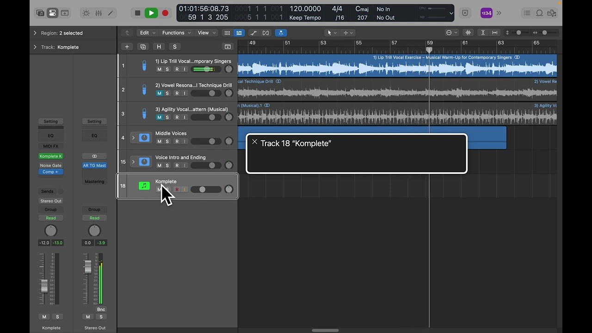The width and height of the screenshot is (592, 333).
Task: Open the Media Browser button
Action: (551, 13)
